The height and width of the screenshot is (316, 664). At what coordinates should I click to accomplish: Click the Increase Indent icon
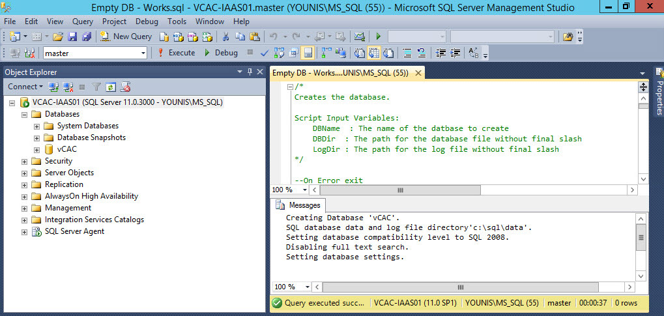(456, 53)
